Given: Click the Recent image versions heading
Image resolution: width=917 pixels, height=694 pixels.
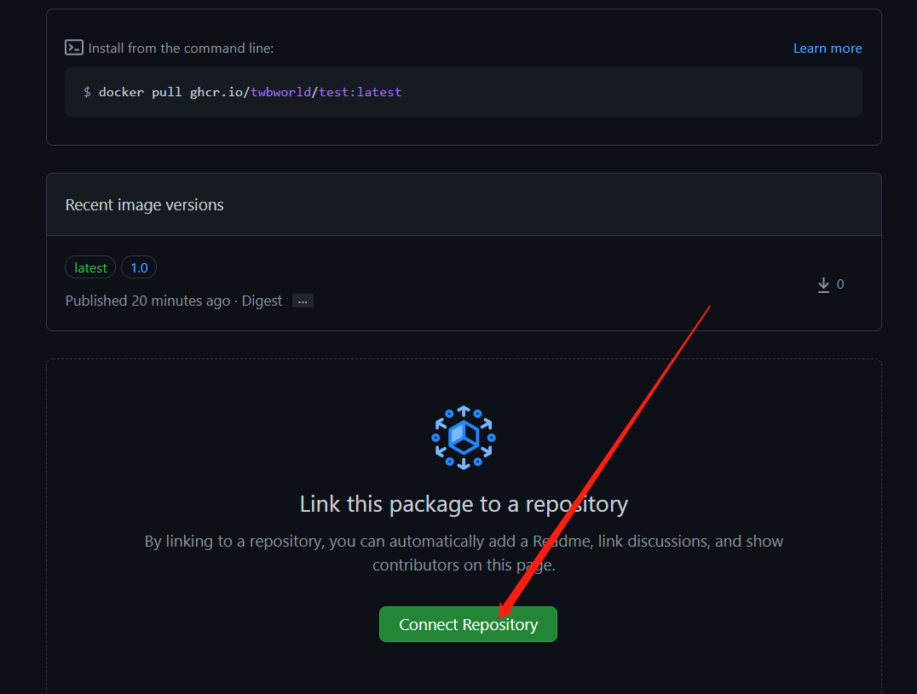Looking at the screenshot, I should pyautogui.click(x=144, y=205).
